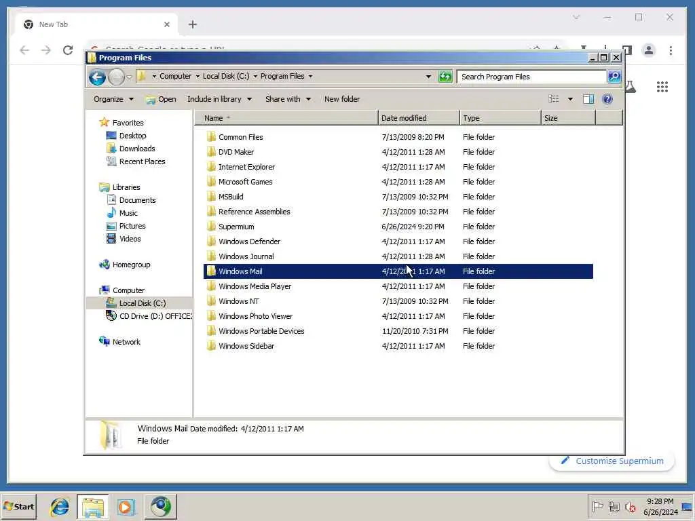695x521 pixels.
Task: Open Music library in navigation pane
Action: click(x=128, y=212)
